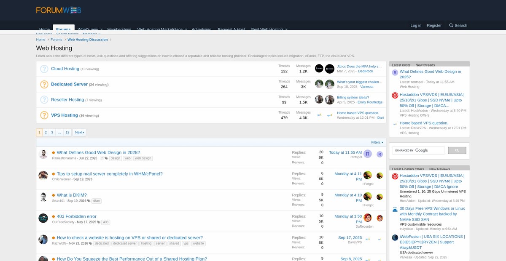Click the Forums breadcrumb link
This screenshot has height=261, width=506.
(x=57, y=40)
